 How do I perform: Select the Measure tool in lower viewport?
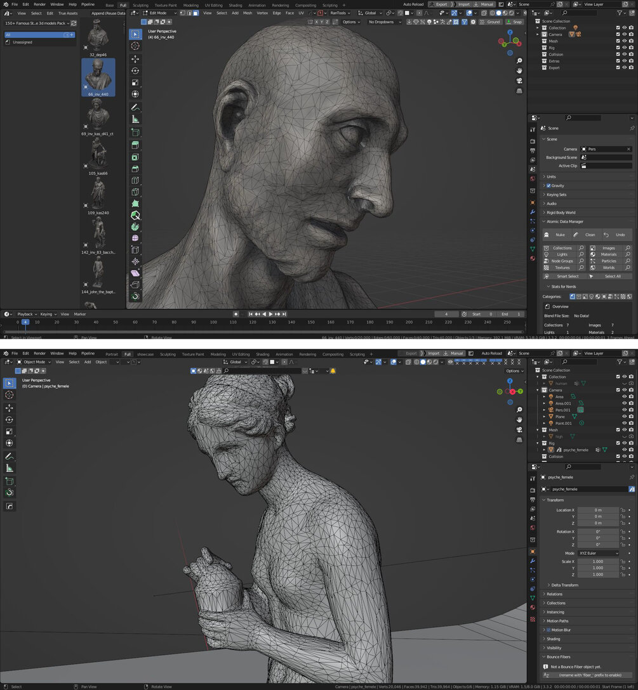(10, 468)
